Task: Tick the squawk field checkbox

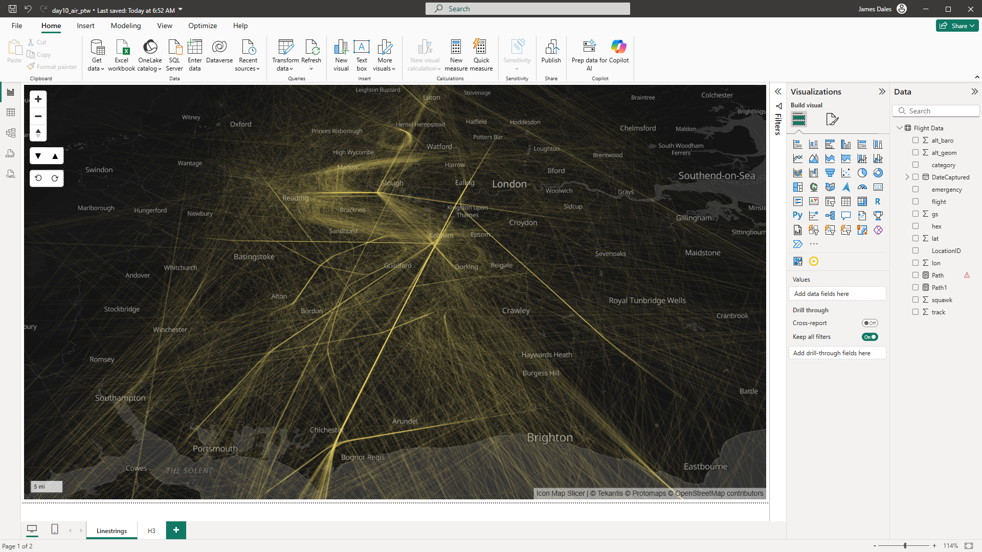Action: (916, 300)
